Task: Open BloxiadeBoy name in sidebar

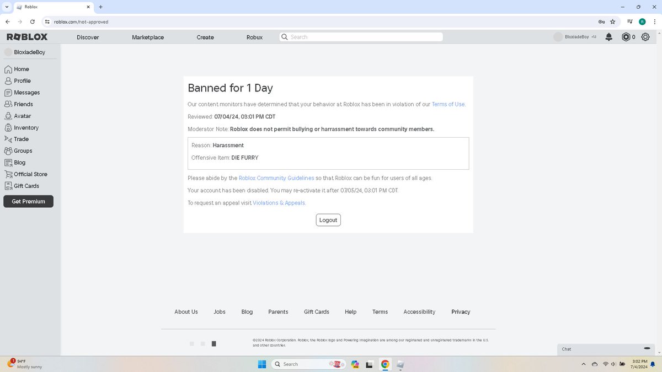Action: coord(29,52)
